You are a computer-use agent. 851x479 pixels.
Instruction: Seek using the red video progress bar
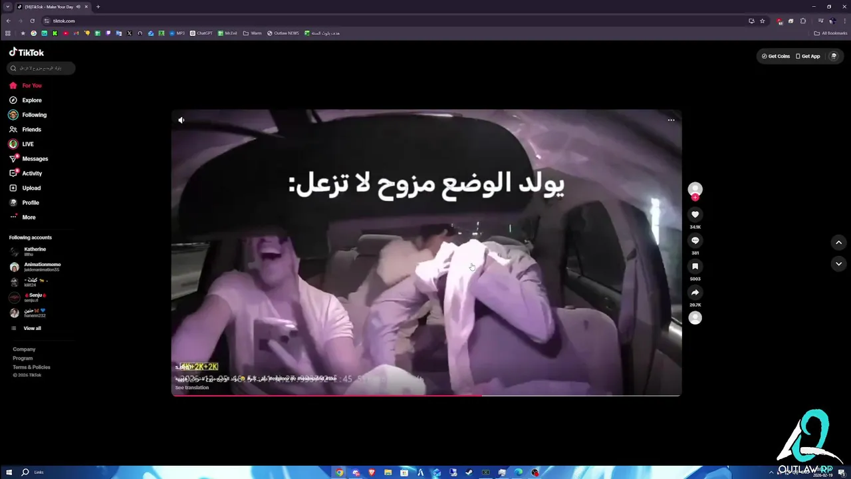426,395
